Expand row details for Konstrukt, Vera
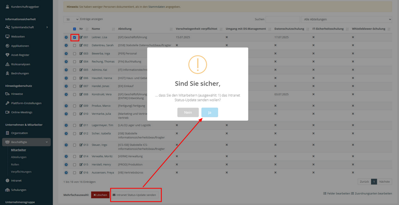 pyautogui.click(x=66, y=94)
